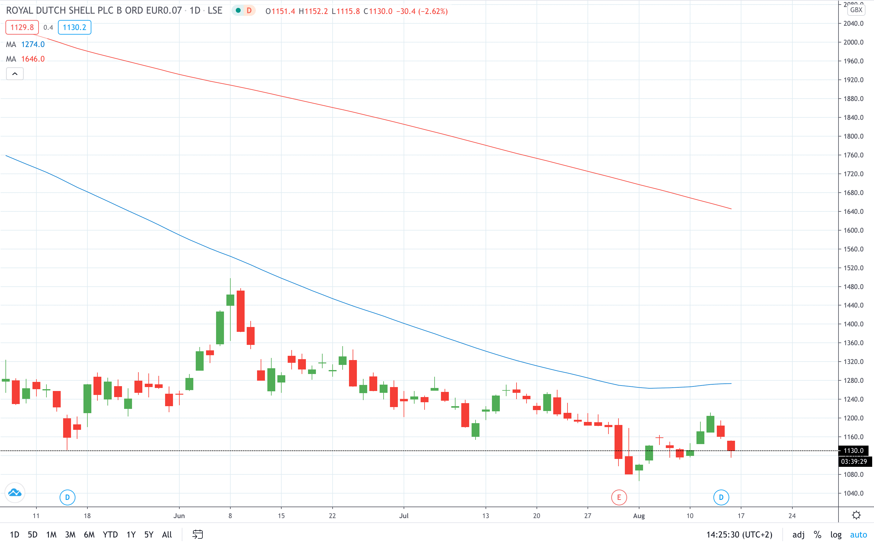Viewport: 874px width, 546px height.
Task: Select the 1M time range
Action: [x=51, y=534]
